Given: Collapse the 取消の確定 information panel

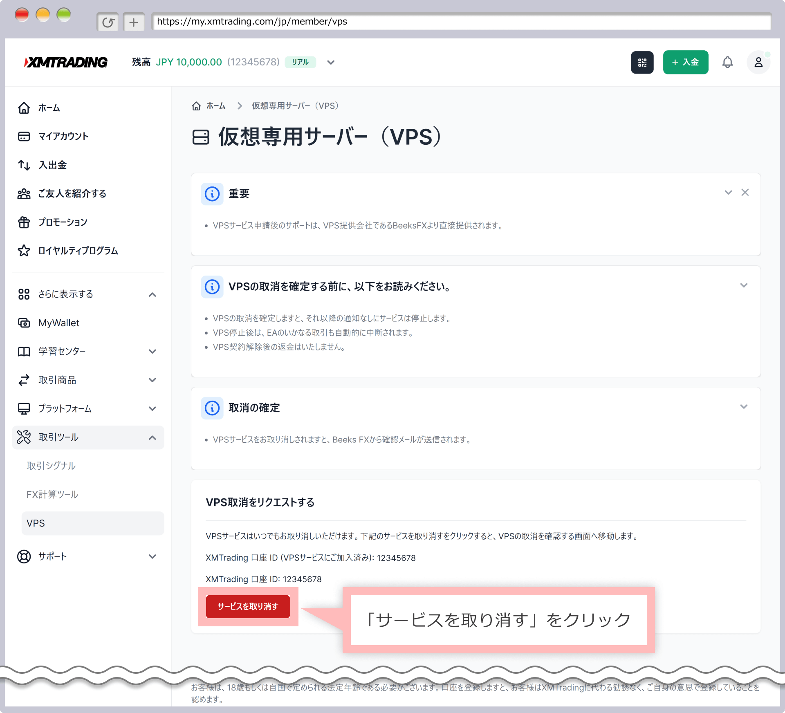Looking at the screenshot, I should (744, 406).
